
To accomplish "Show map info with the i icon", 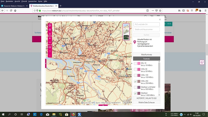I will (50, 55).
